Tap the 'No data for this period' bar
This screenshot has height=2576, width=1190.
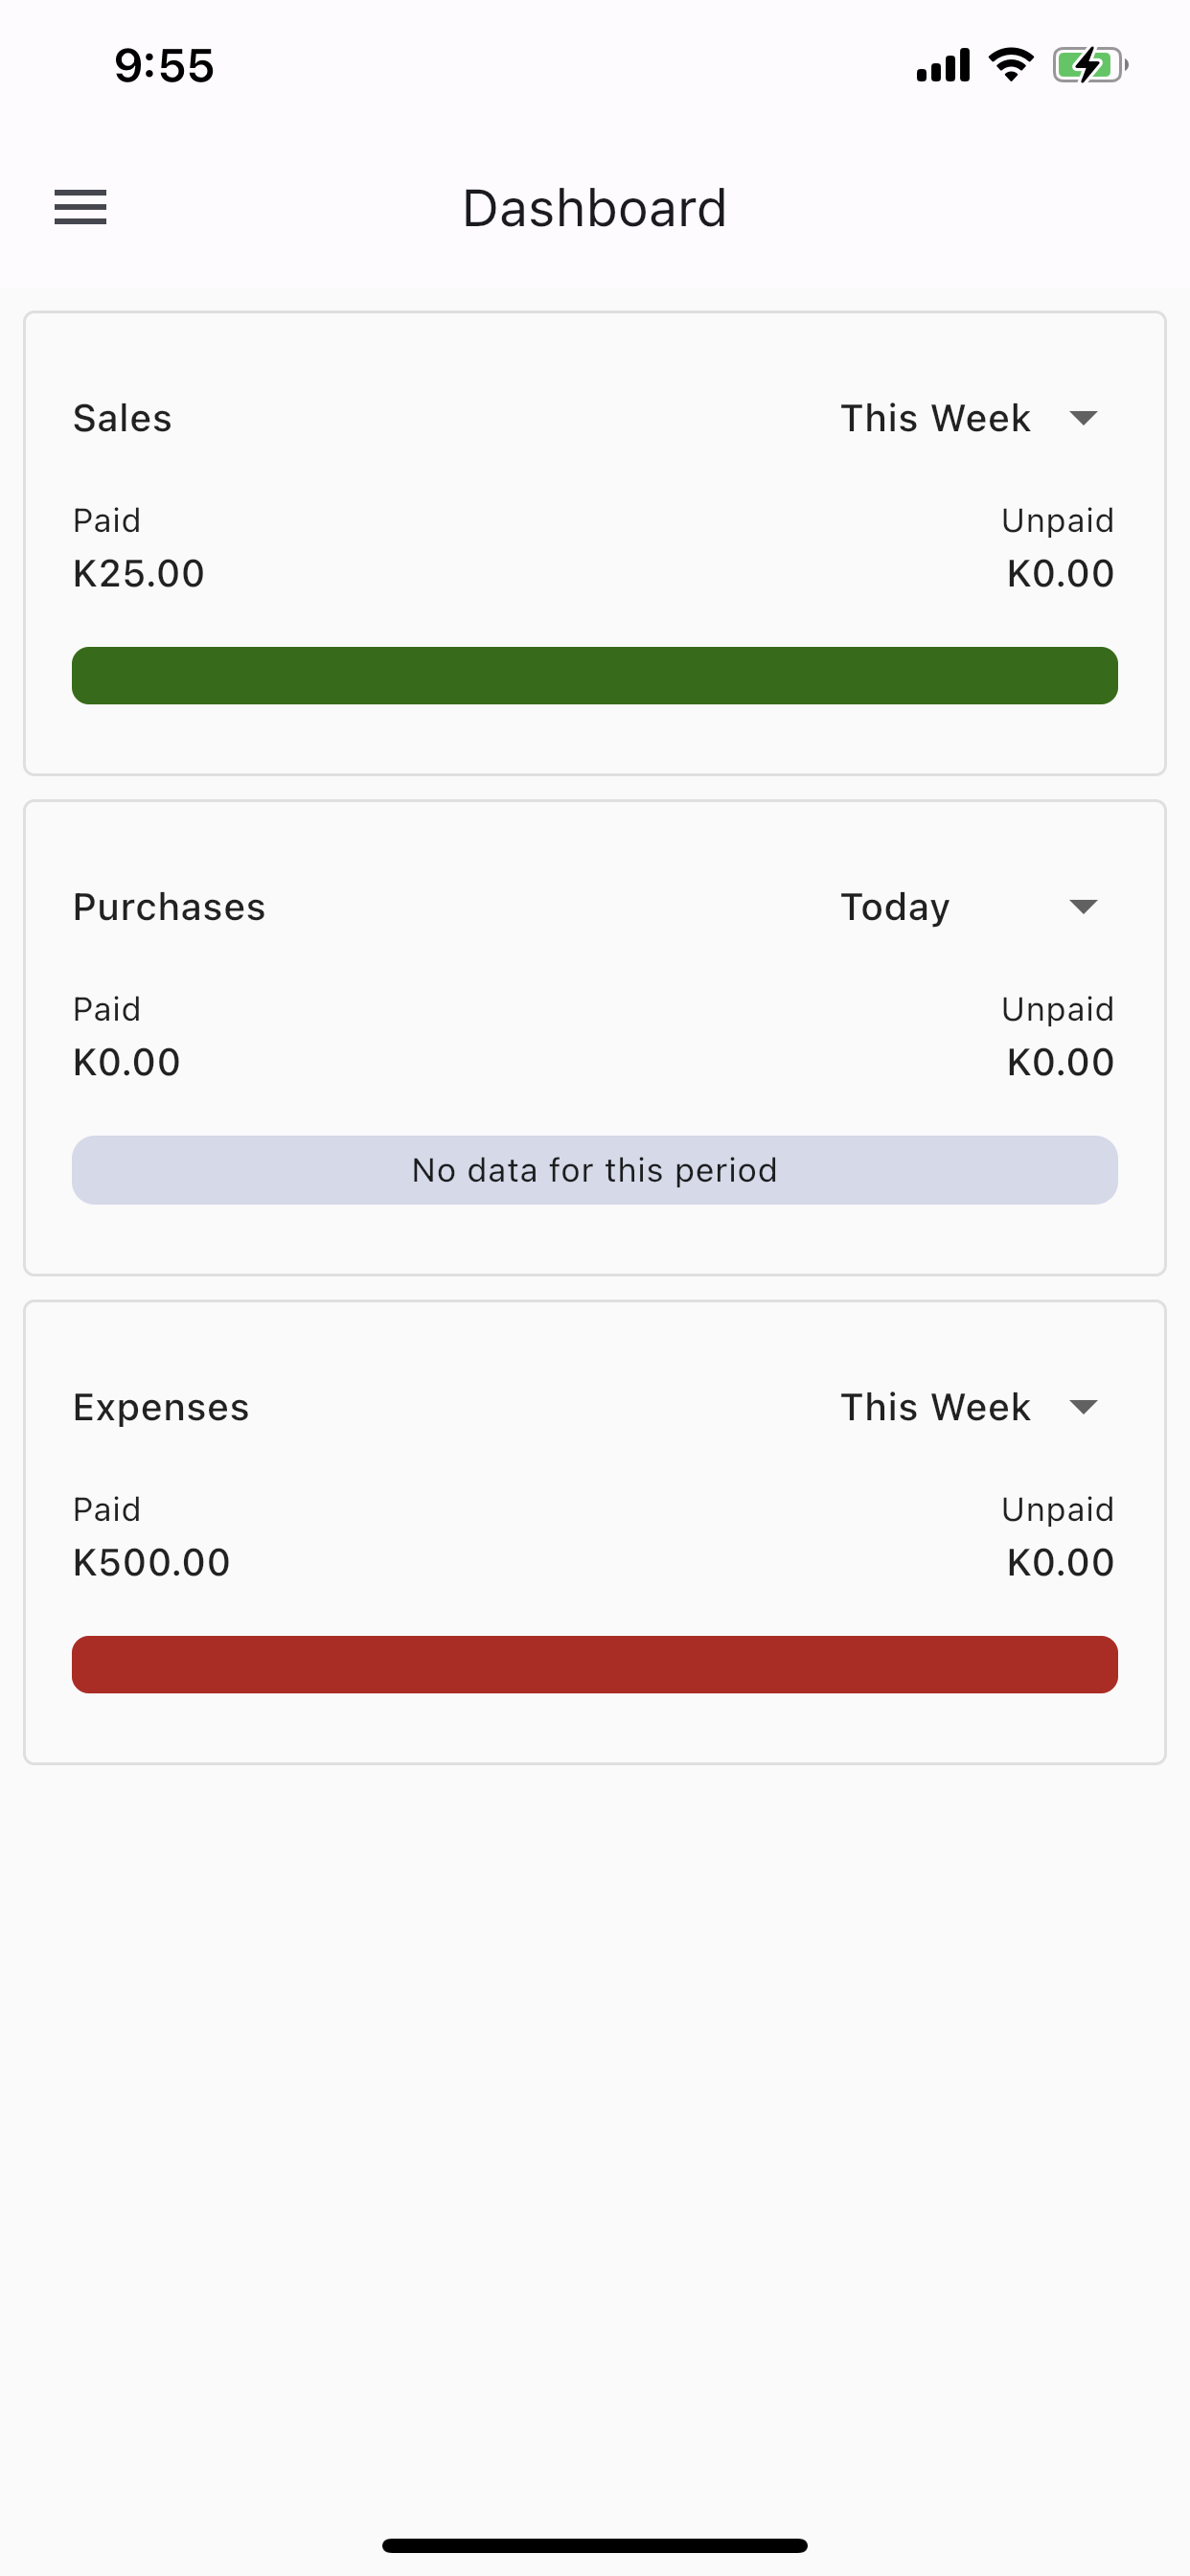tap(595, 1170)
